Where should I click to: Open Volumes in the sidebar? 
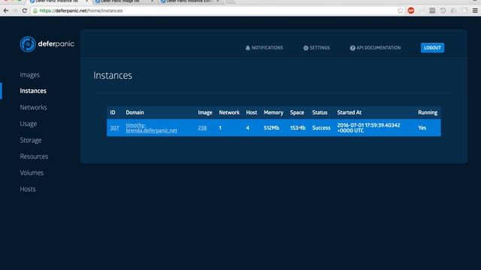(32, 172)
